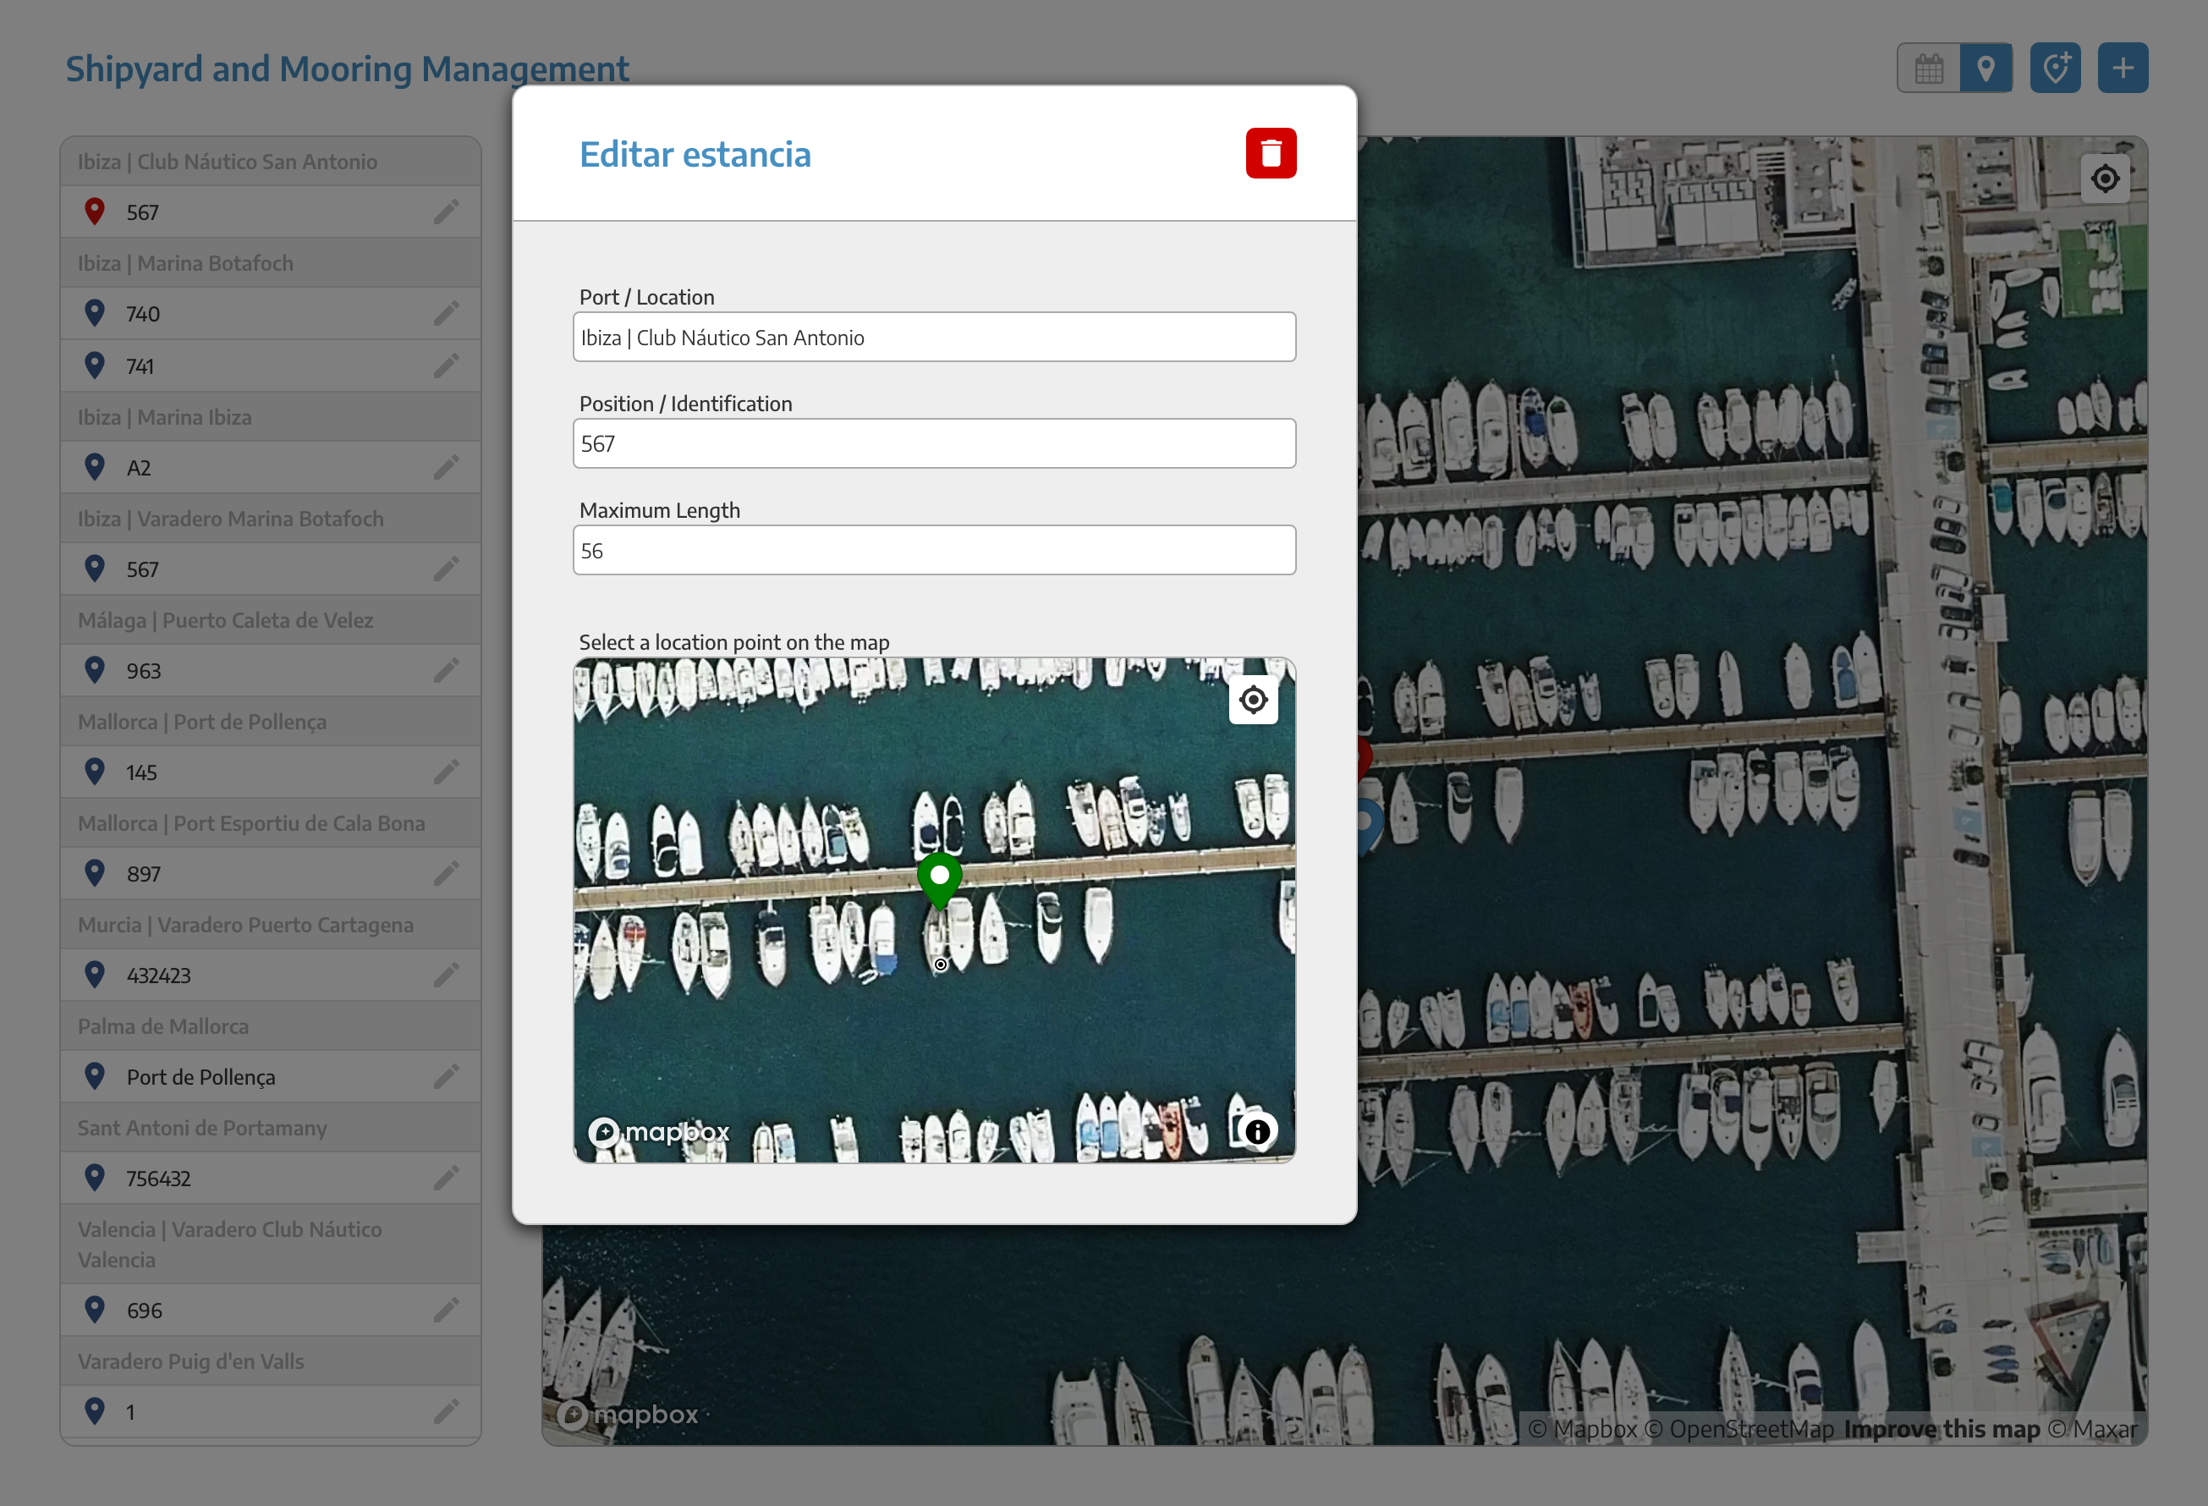Select 'Mallorca | Port de Pollença' header
The width and height of the screenshot is (2208, 1506).
(x=271, y=723)
